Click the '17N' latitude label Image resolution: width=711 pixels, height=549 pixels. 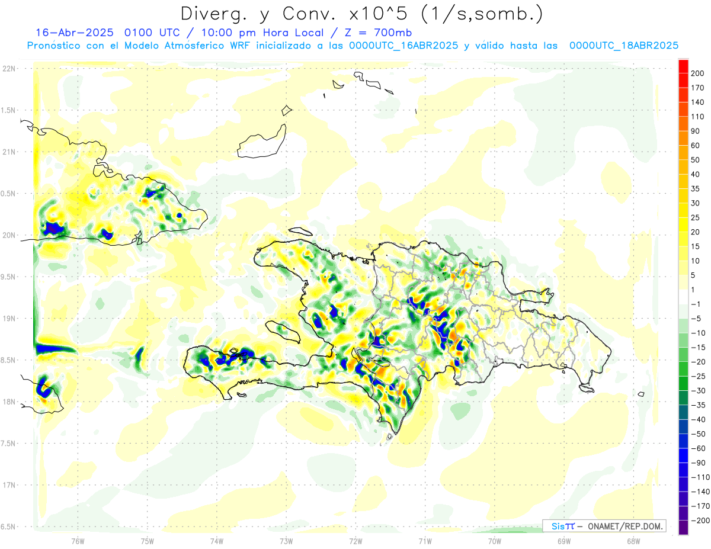tap(8, 485)
